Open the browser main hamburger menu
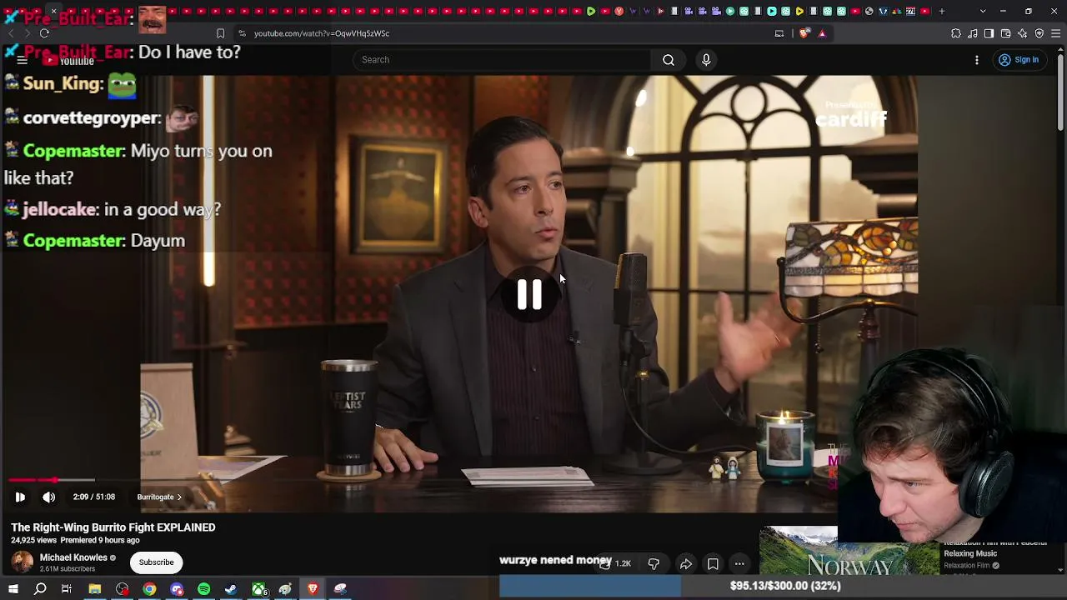Screen dimensions: 1067x600 point(1056,33)
